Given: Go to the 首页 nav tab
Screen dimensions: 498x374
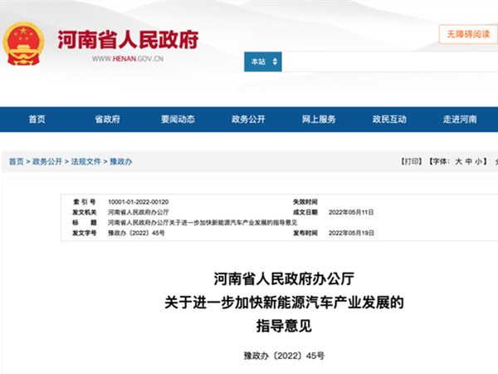Looking at the screenshot, I should (x=37, y=120).
